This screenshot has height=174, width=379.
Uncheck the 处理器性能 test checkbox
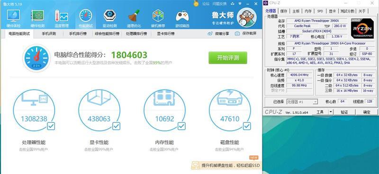(x=51, y=126)
